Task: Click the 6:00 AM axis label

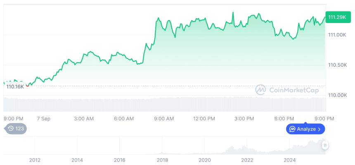Action: (x=124, y=119)
